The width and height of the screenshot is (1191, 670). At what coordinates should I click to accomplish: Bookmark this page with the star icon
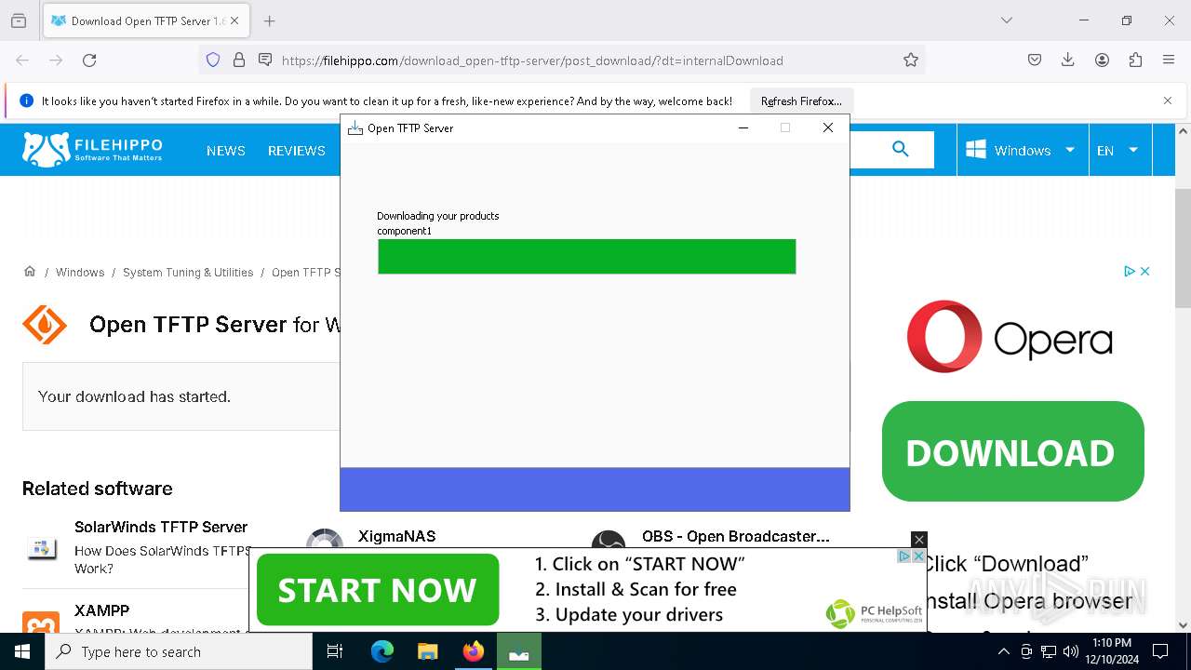[911, 60]
